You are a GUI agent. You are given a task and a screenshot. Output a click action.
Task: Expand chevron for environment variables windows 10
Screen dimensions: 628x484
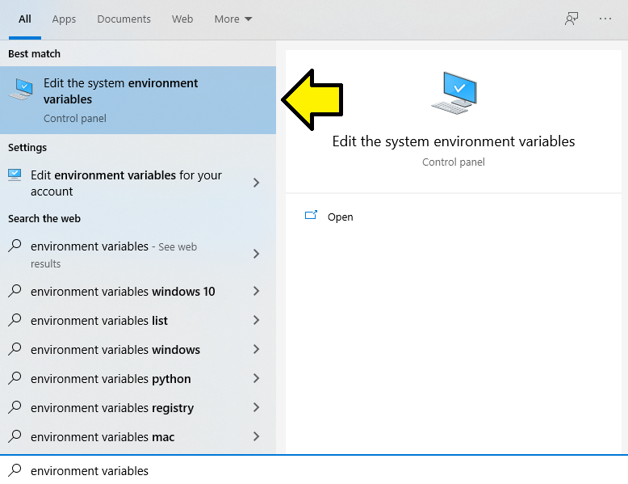tap(257, 291)
